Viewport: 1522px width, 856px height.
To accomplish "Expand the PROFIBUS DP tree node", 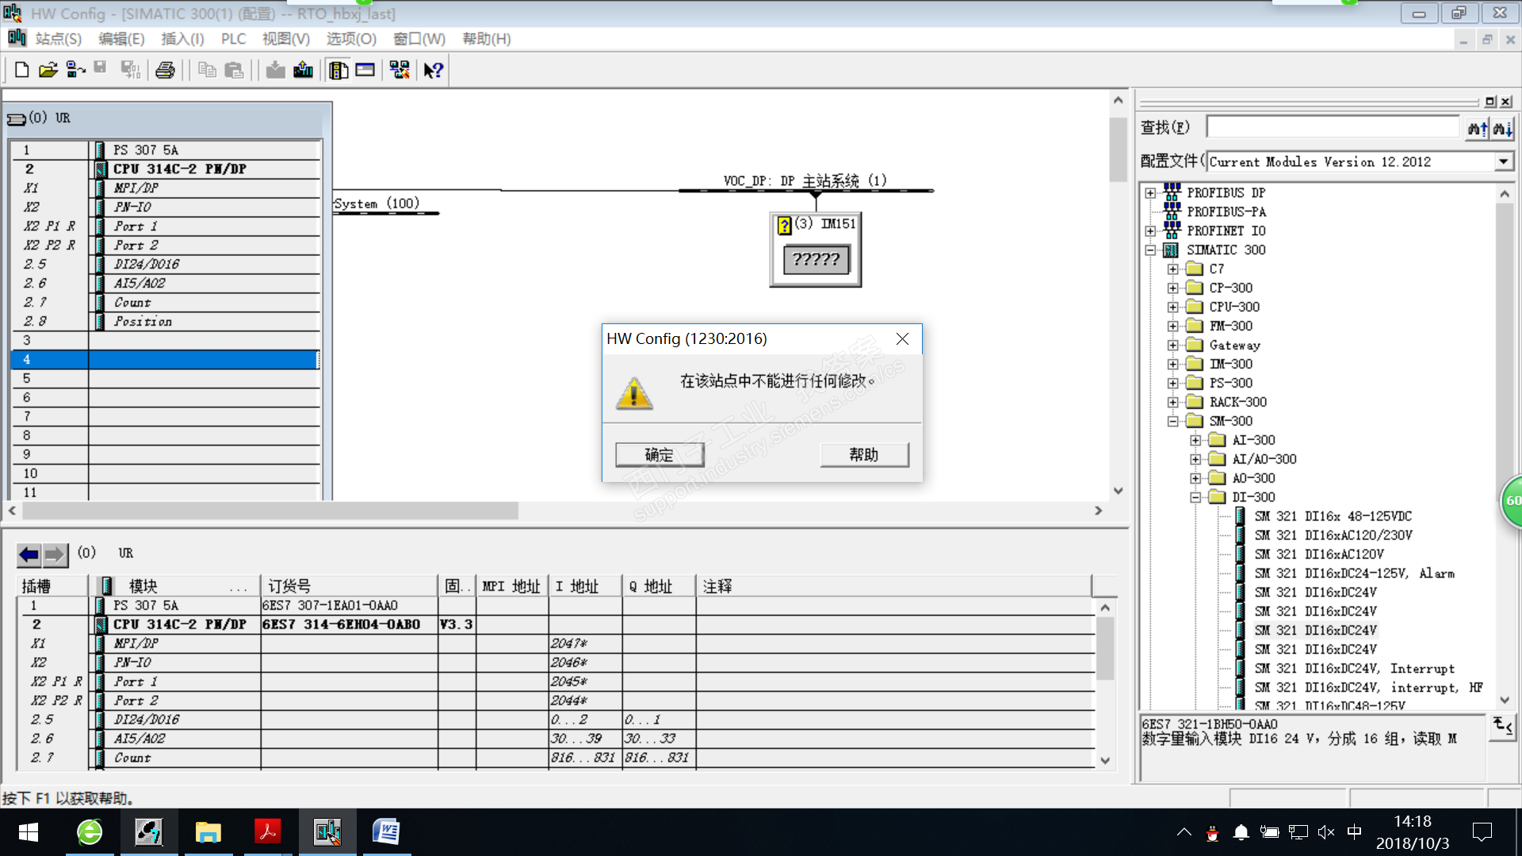I will tap(1150, 193).
